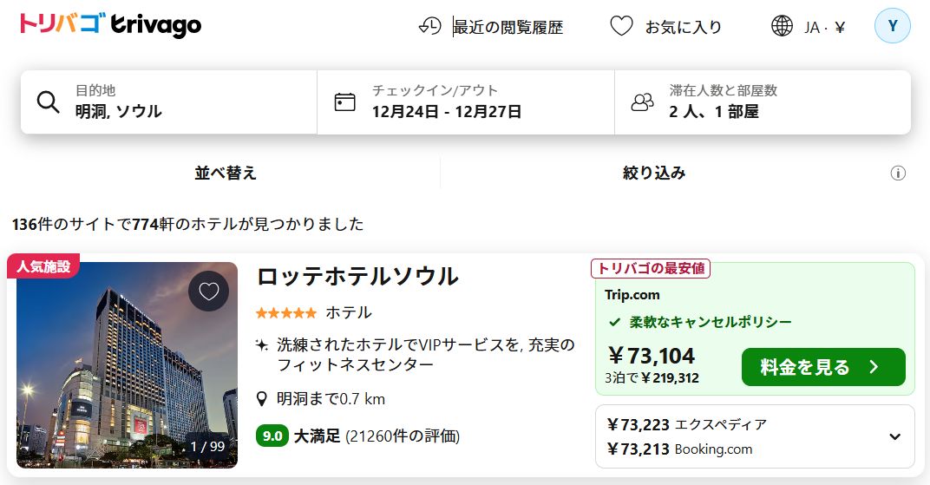Open recently viewed history clock icon
The image size is (930, 485).
430,27
